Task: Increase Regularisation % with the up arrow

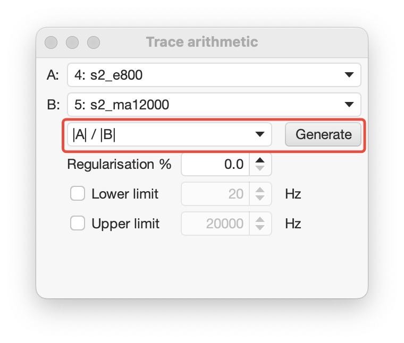Action: click(259, 160)
